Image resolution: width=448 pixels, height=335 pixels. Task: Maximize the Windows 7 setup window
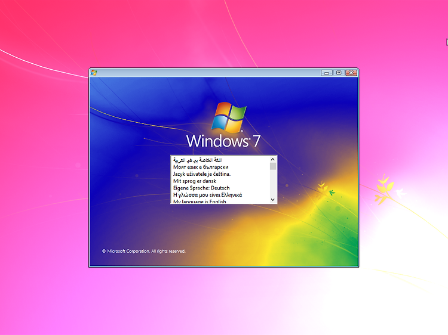coord(339,73)
